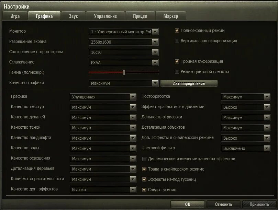
Task: Open Соотношение сторон экрана dropdown
Action: pyautogui.click(x=155, y=52)
